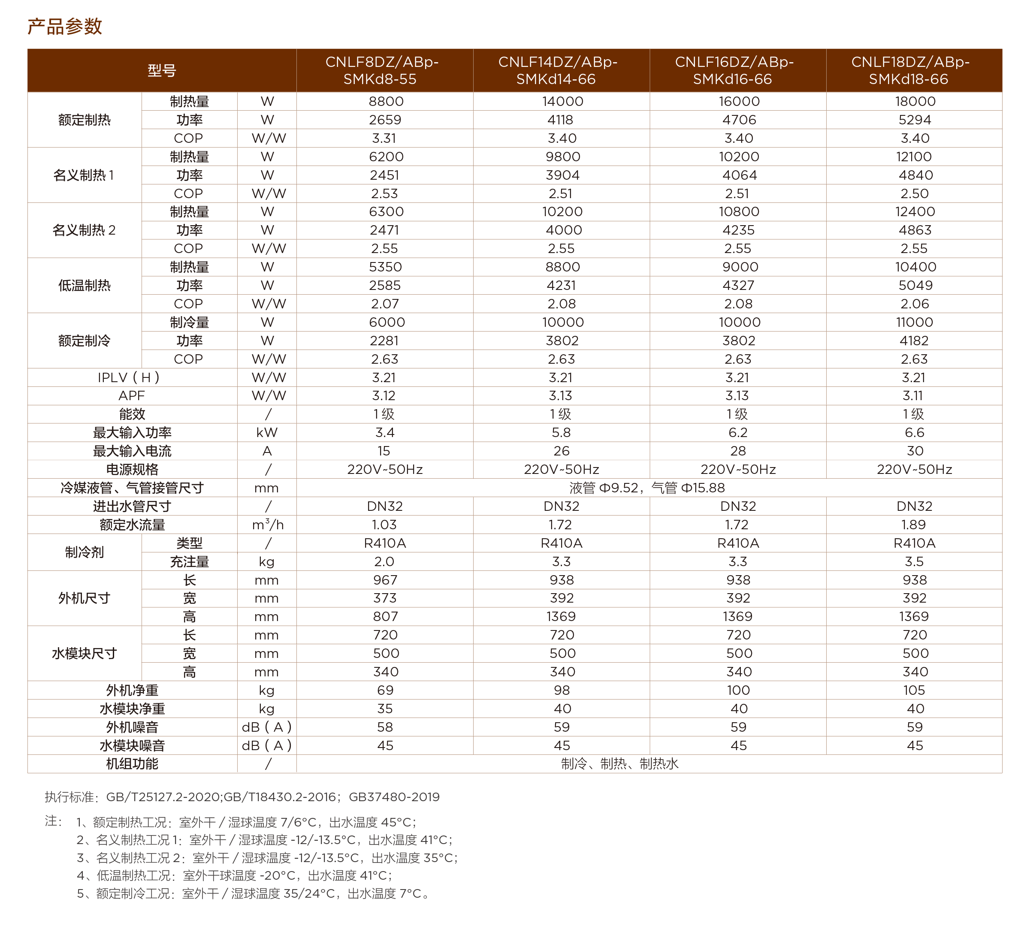Viewport: 1030px width, 944px height.
Task: Click the 低温制热 row group label
Action: [x=85, y=286]
